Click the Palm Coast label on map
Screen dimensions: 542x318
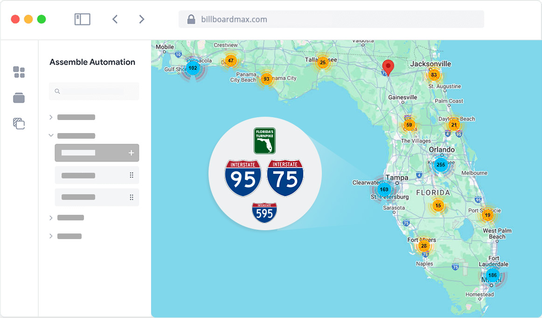click(449, 101)
